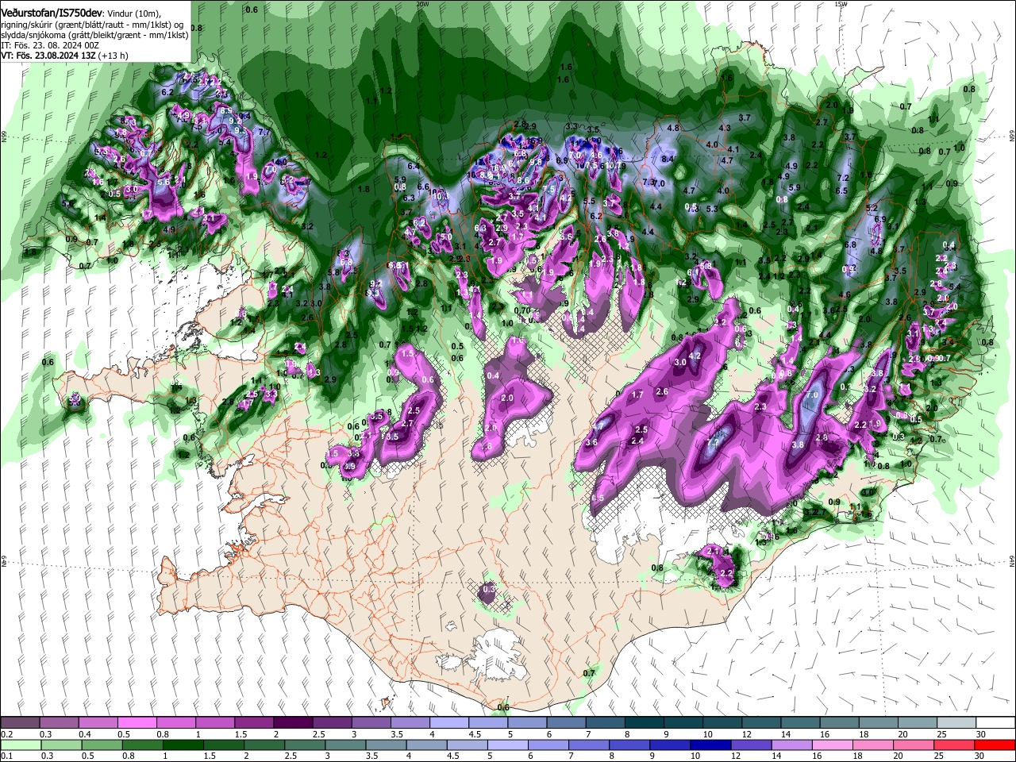Image resolution: width=1016 pixels, height=762 pixels.
Task: Click the 15W longitude label
Action: point(841,4)
